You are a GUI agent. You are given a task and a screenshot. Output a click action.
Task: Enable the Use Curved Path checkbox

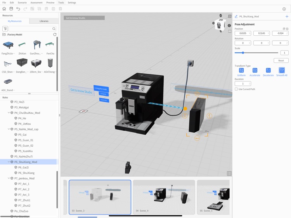pyautogui.click(x=236, y=89)
